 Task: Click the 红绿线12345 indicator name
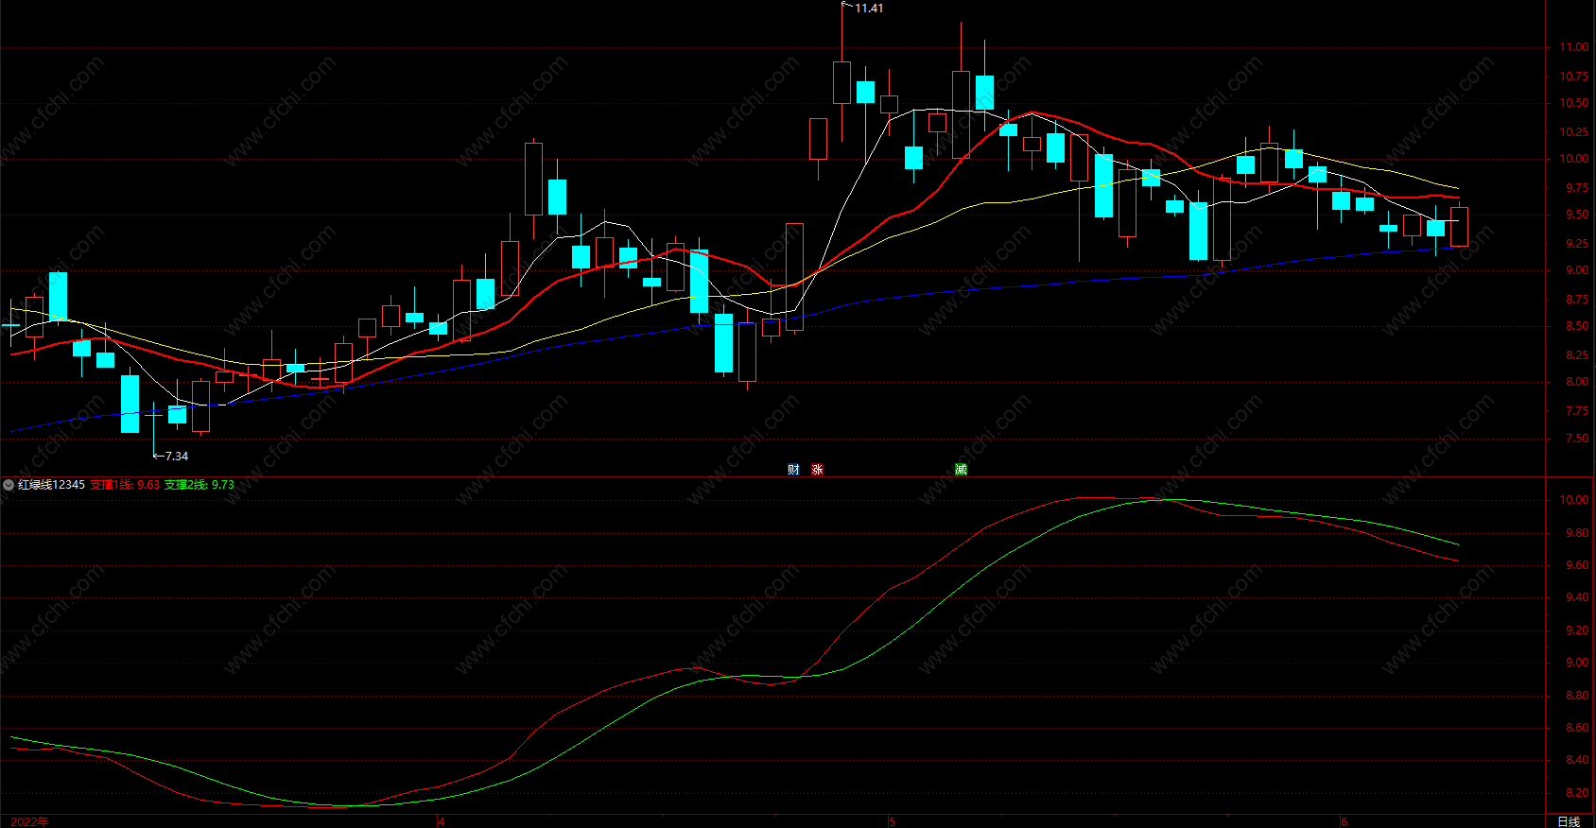[x=51, y=485]
